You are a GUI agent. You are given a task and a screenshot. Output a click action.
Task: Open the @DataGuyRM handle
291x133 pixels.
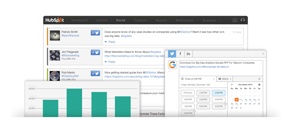click(x=70, y=76)
